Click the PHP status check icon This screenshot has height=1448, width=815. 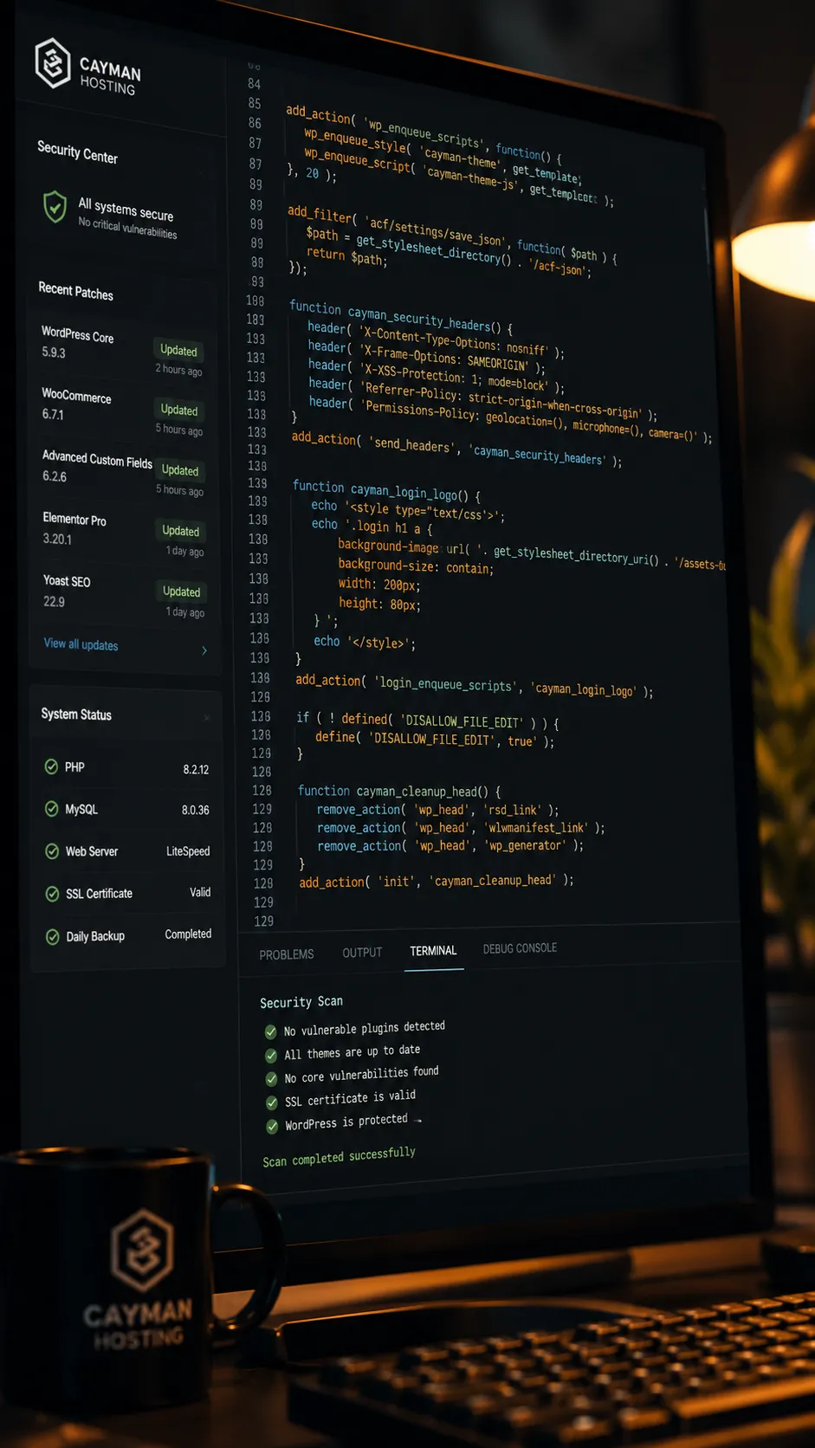click(51, 766)
